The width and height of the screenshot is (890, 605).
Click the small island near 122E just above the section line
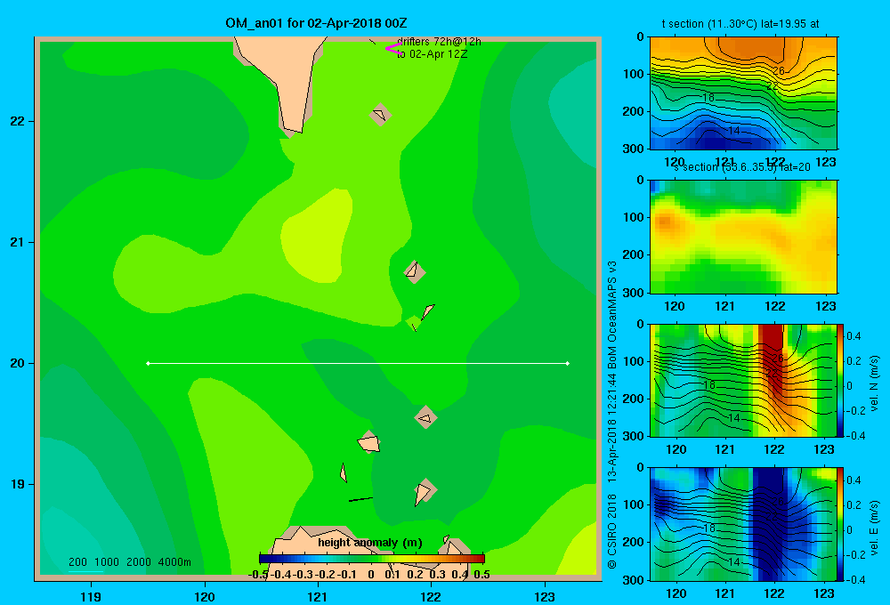(427, 311)
